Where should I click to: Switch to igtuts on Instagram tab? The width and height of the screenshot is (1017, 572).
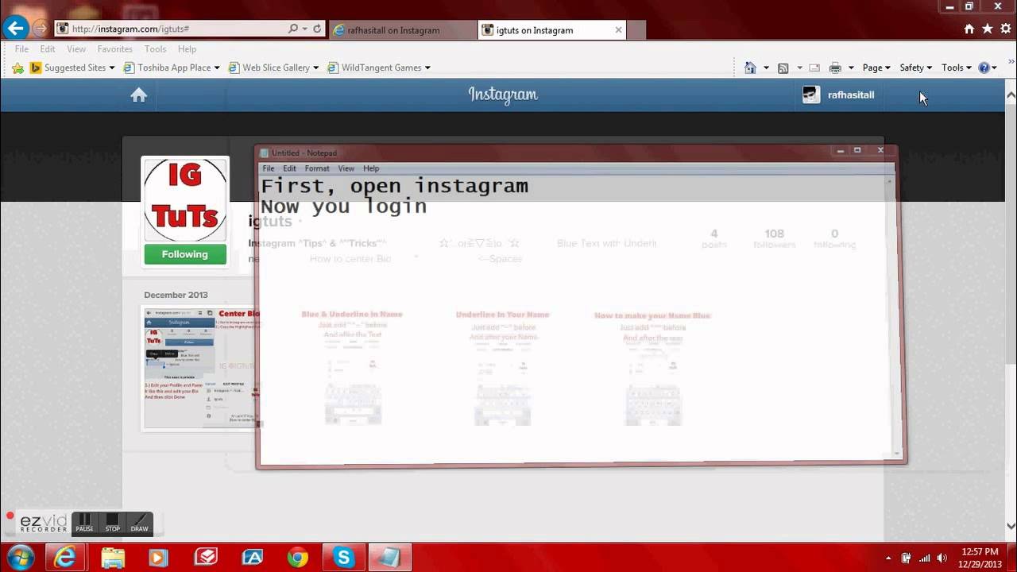(x=546, y=30)
